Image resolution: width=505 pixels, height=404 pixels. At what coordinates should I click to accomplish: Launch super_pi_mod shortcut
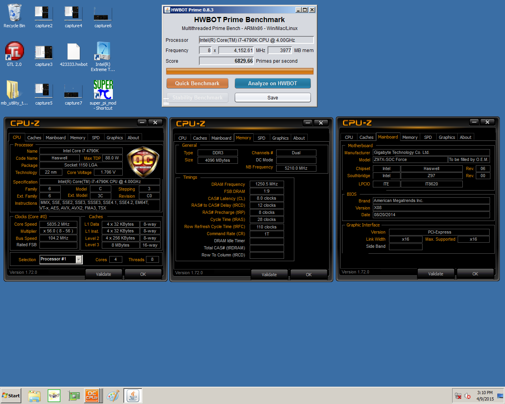click(103, 95)
